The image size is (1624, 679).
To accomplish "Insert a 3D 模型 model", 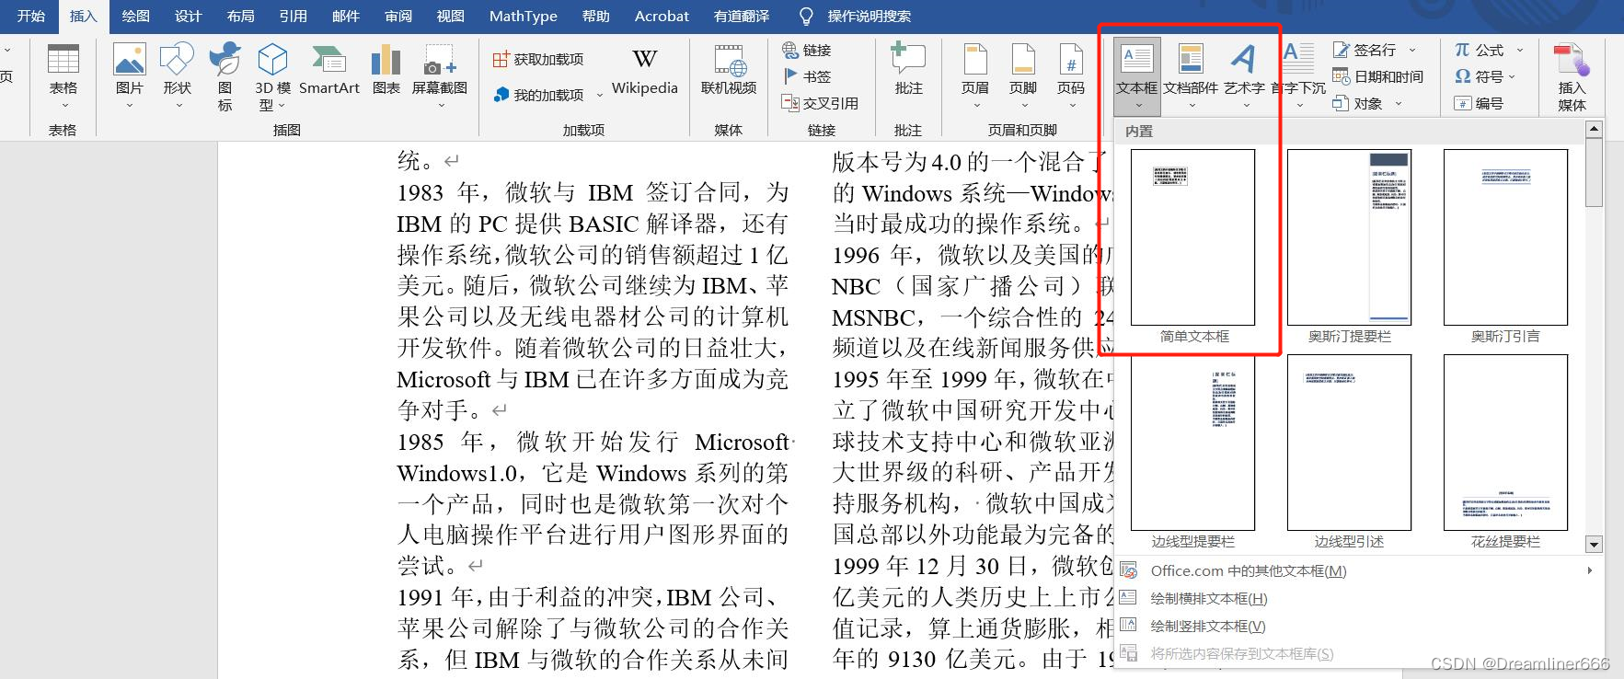I will click(x=272, y=77).
